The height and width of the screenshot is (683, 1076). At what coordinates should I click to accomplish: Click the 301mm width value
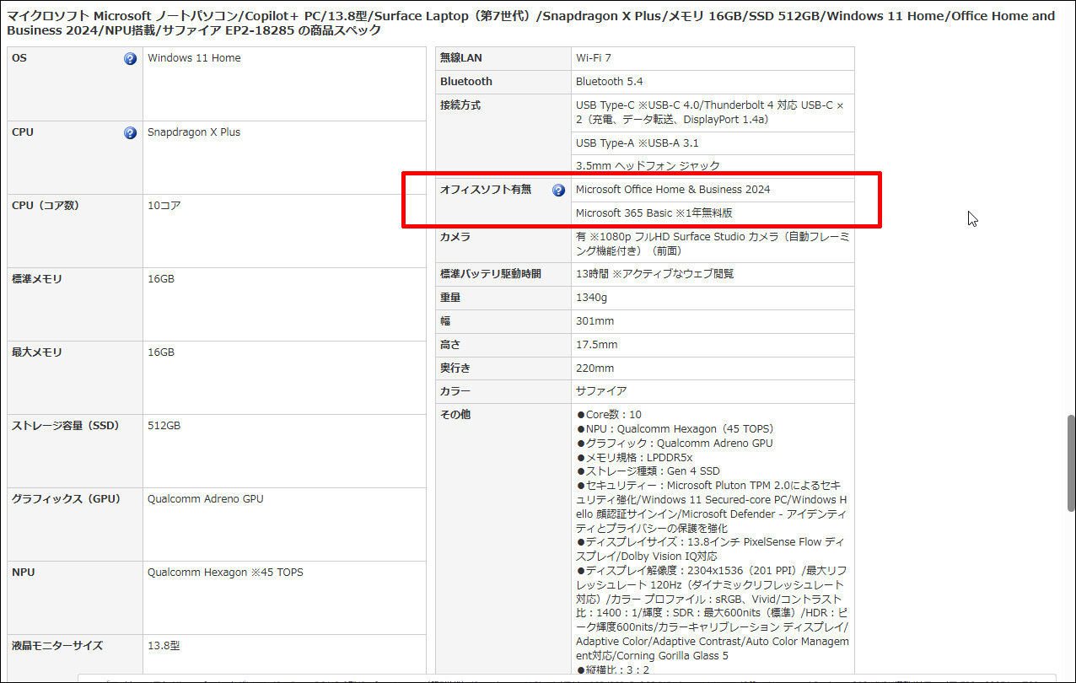[595, 321]
